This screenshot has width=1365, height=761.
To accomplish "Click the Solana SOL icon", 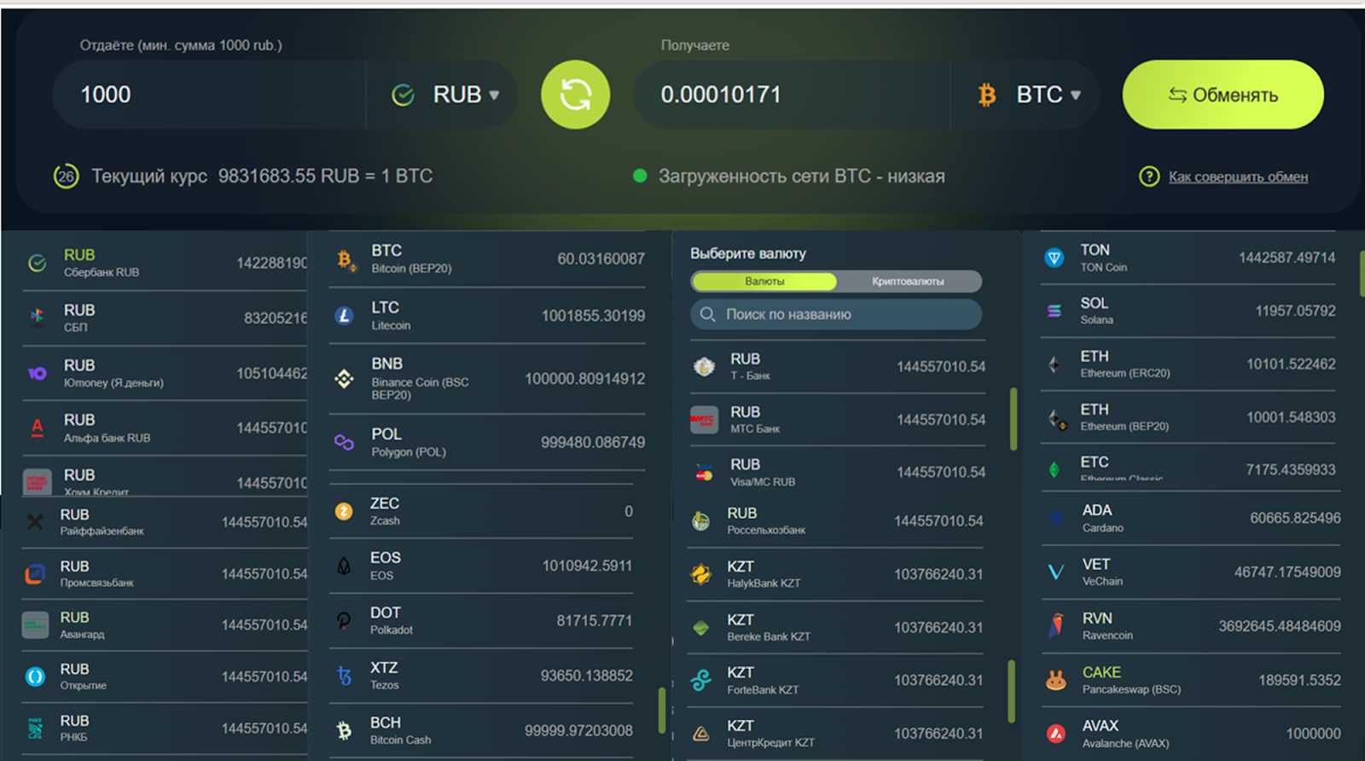I will pyautogui.click(x=1054, y=311).
